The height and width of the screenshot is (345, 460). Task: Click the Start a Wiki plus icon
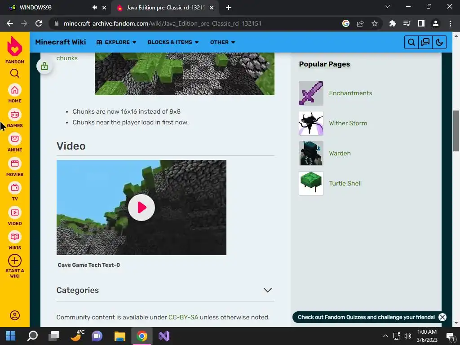pos(15,261)
